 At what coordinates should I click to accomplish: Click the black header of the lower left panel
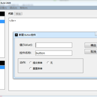click(2, 63)
